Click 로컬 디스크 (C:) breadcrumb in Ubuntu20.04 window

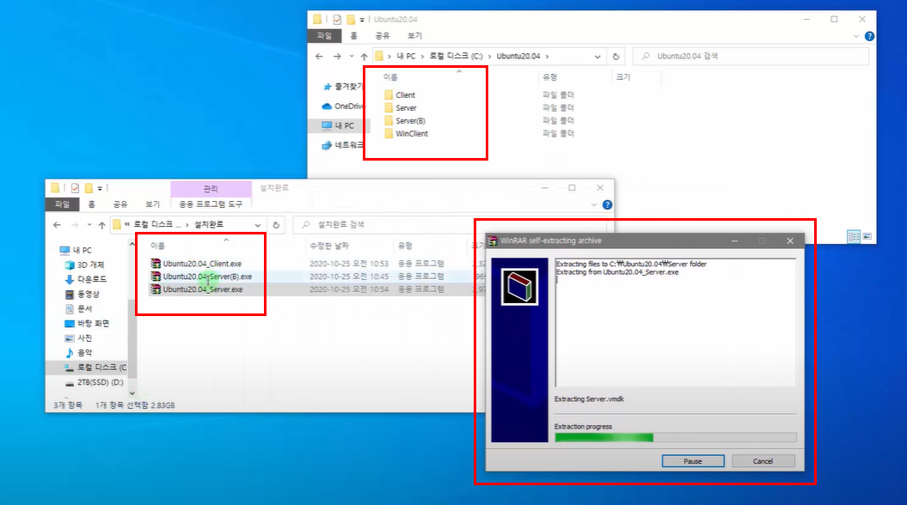[456, 56]
